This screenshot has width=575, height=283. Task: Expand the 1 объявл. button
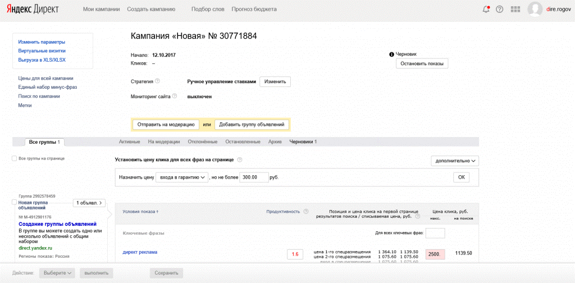[x=90, y=202]
